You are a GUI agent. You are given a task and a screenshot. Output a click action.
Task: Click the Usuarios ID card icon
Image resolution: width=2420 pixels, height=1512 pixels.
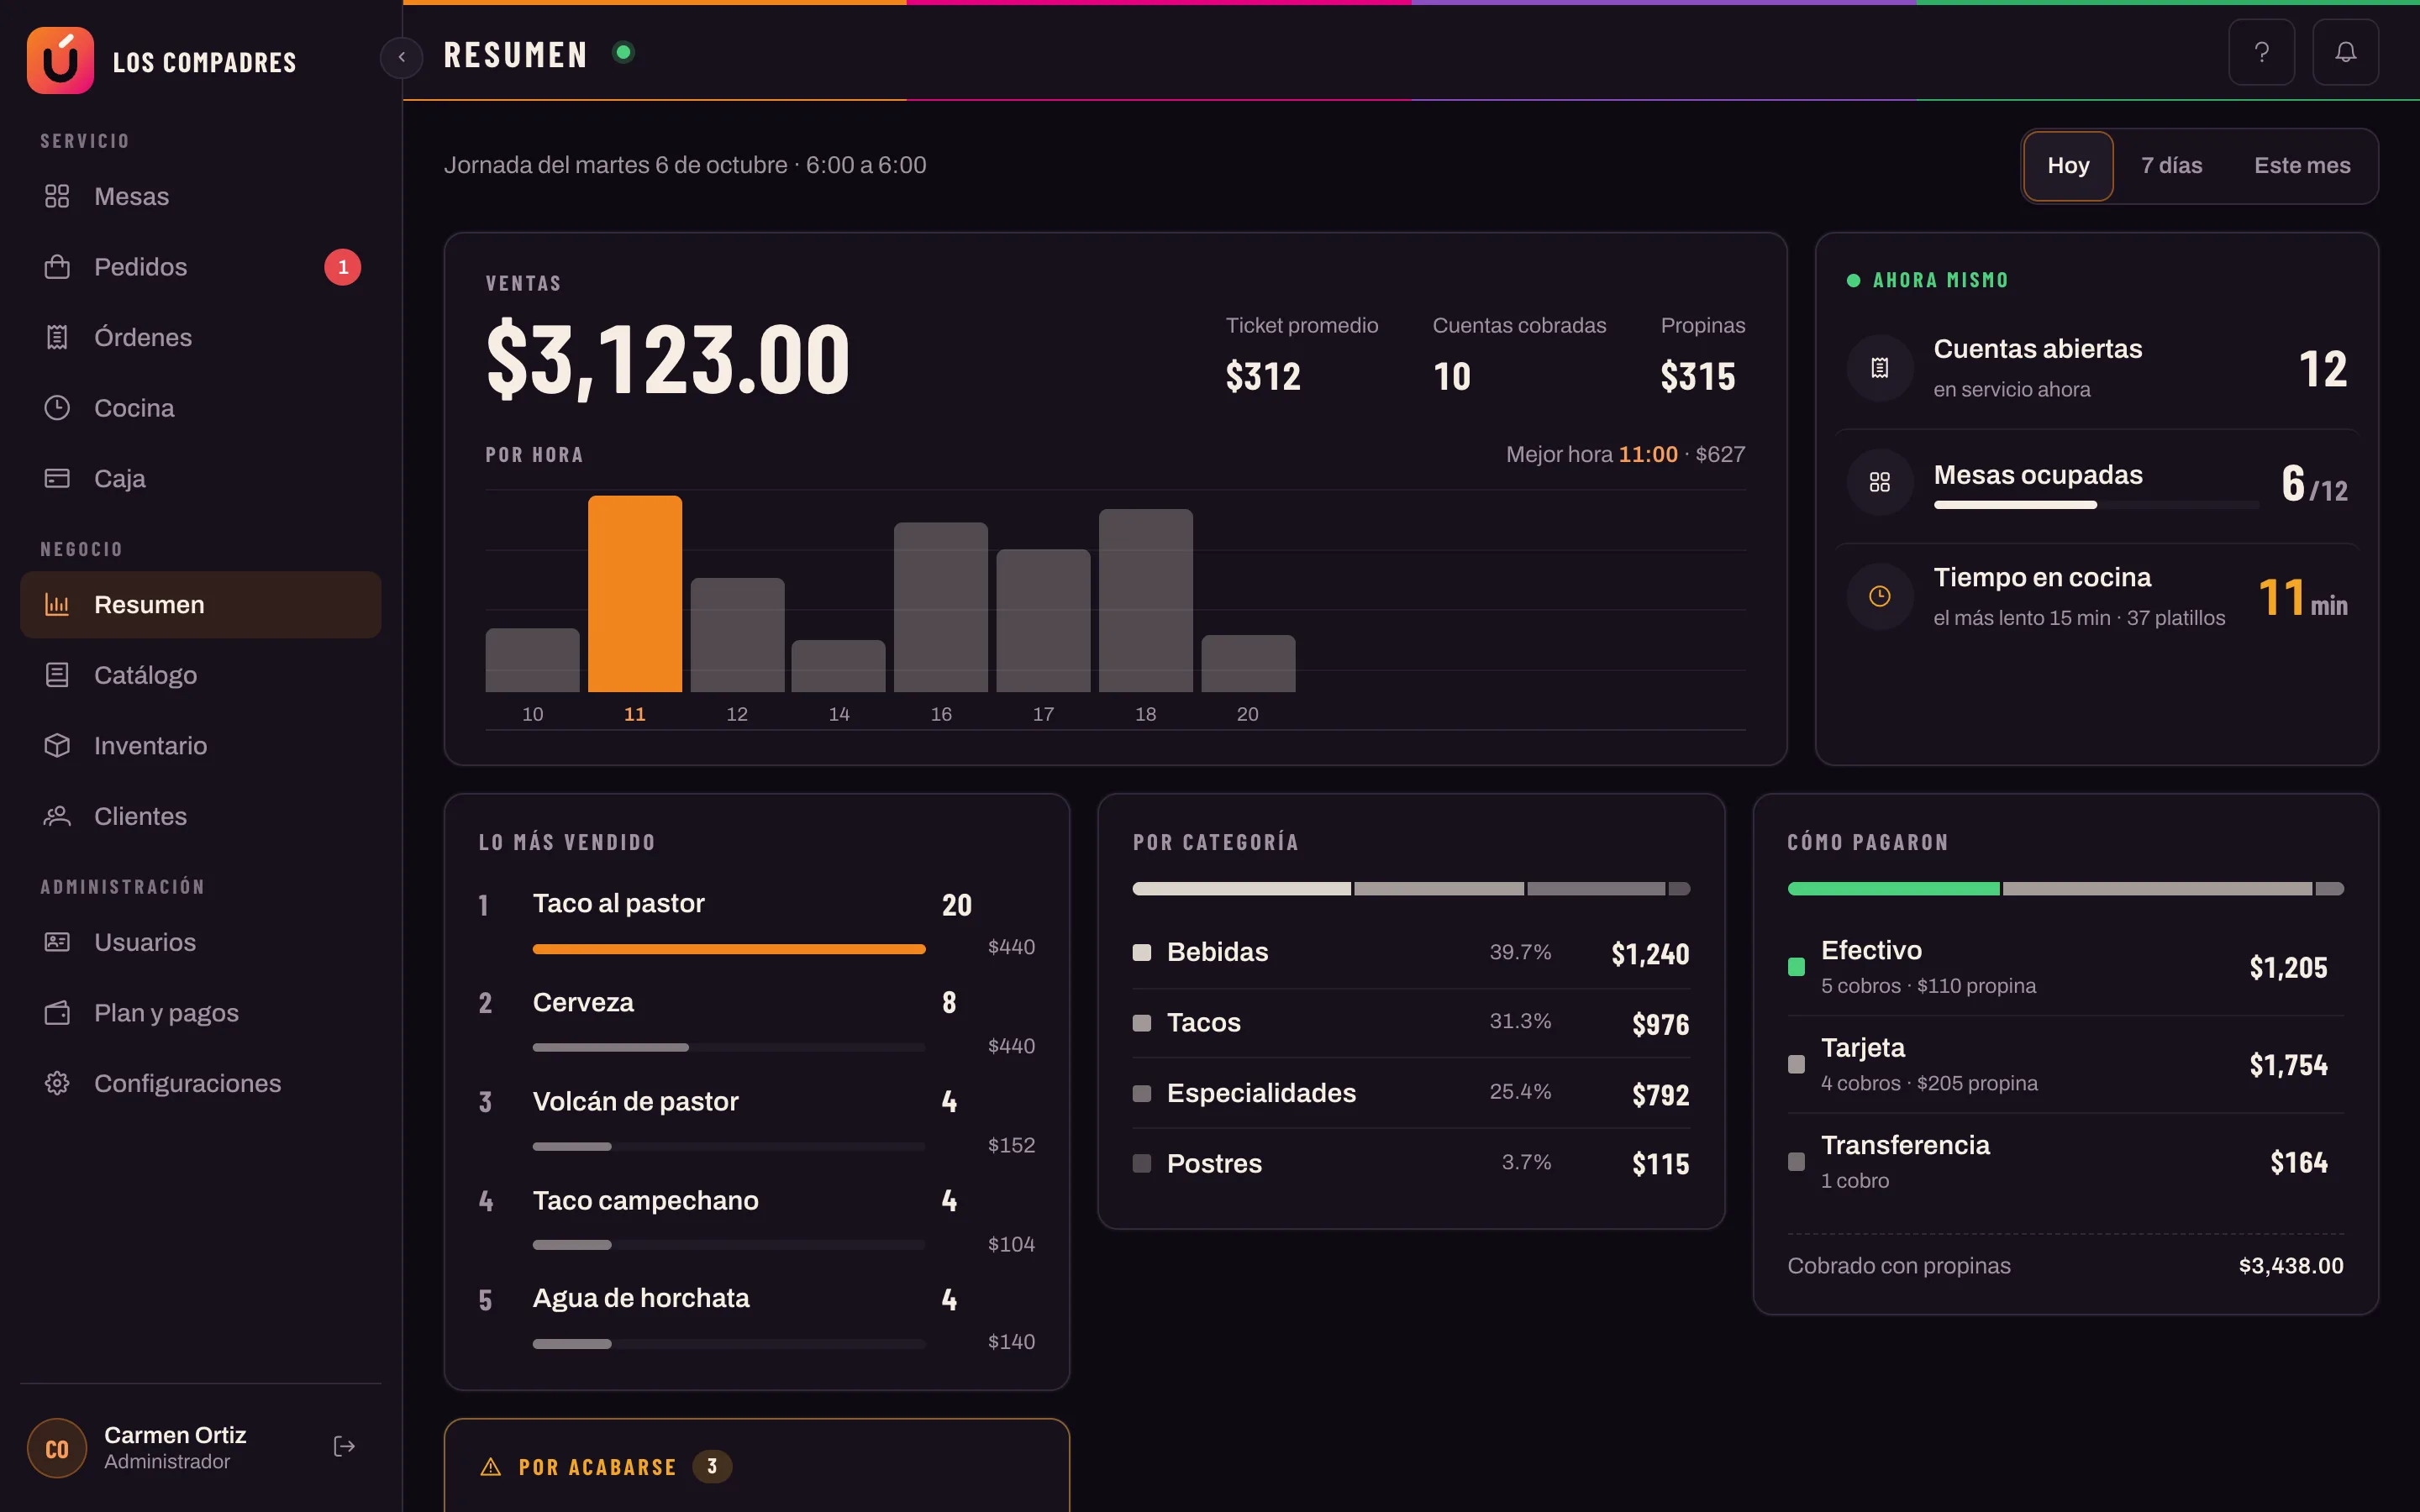click(x=57, y=942)
